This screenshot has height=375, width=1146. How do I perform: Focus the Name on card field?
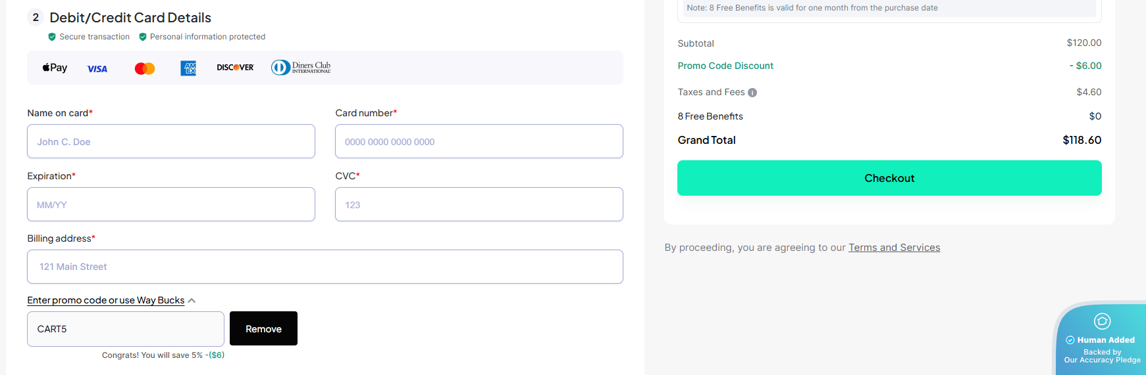pos(170,141)
